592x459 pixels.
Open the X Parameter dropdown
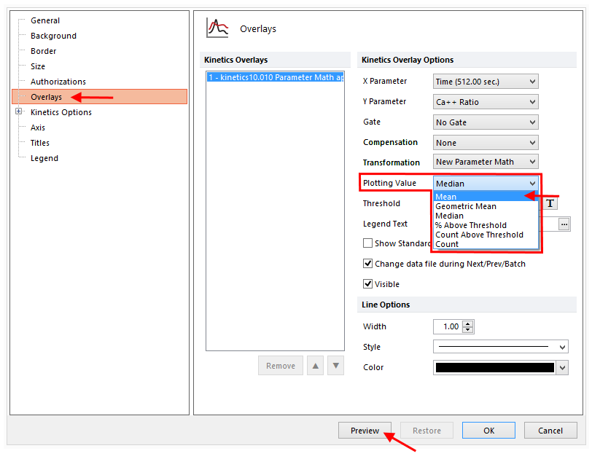coord(486,82)
